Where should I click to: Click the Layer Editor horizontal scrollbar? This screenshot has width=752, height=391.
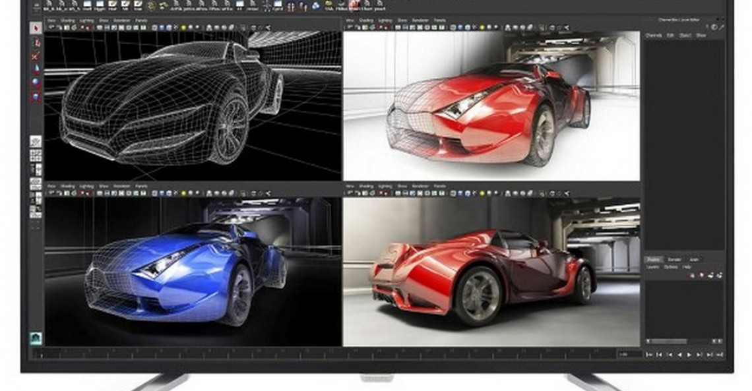click(666, 342)
